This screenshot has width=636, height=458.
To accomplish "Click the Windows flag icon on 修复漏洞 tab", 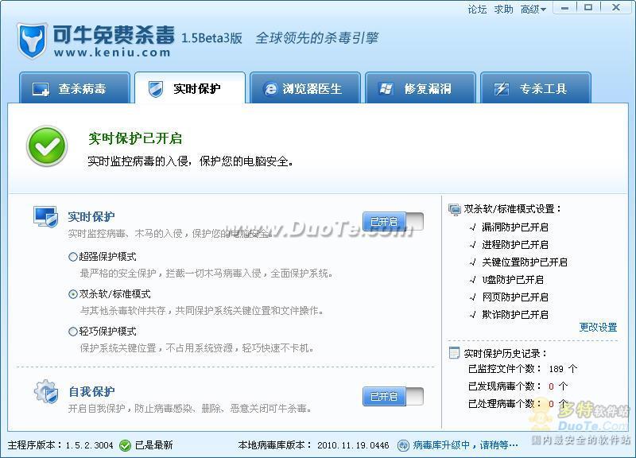I will click(386, 88).
